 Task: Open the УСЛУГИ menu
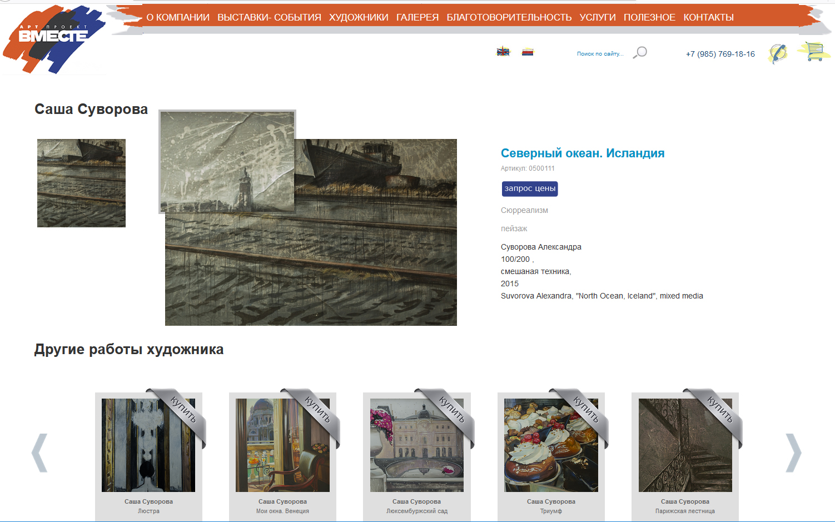click(598, 17)
